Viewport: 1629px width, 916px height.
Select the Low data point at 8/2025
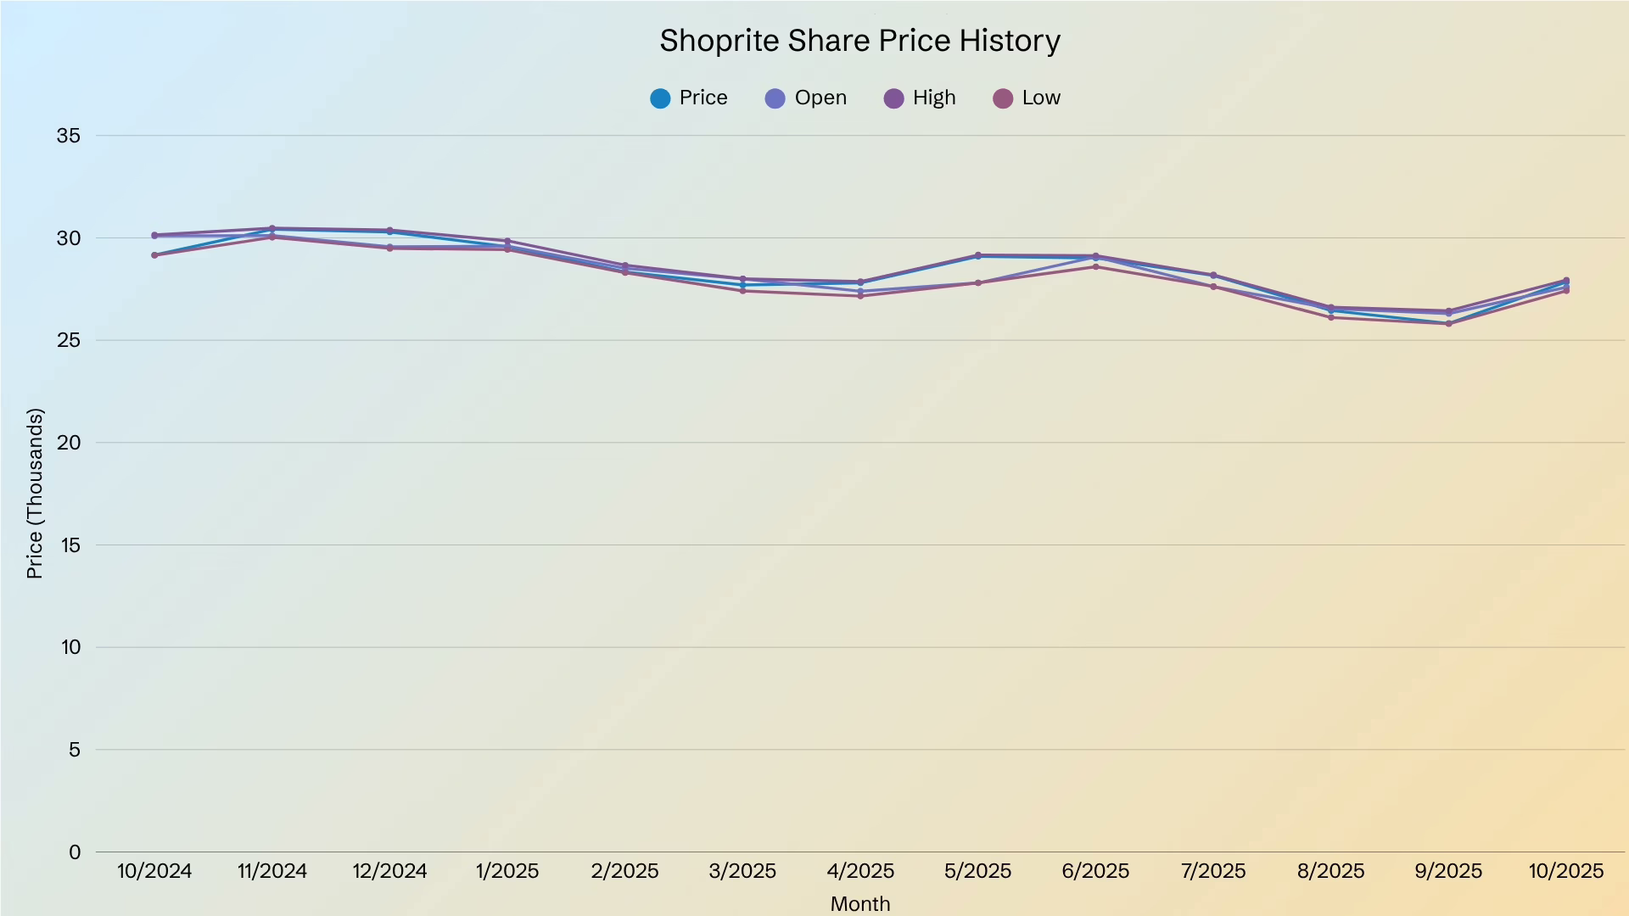1330,317
